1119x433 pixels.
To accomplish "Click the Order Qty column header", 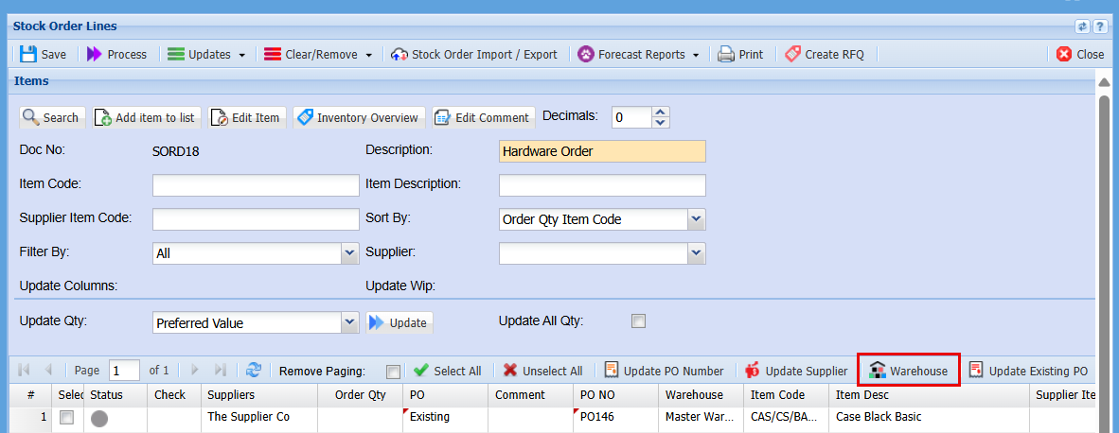I will (361, 394).
